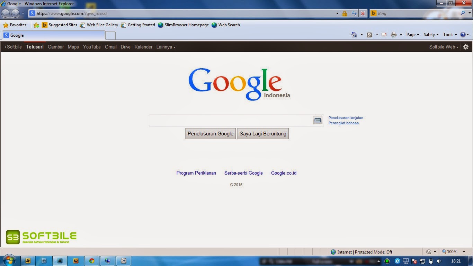The width and height of the screenshot is (473, 266).
Task: Open a new blank tab button
Action: [x=110, y=35]
